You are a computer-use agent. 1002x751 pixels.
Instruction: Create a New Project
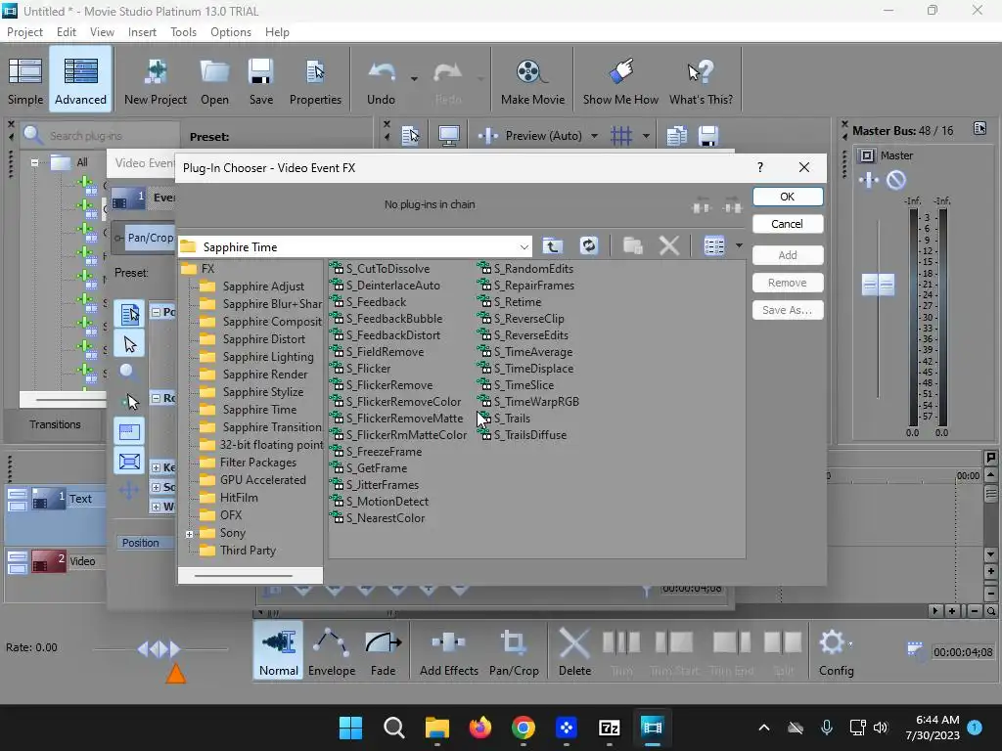point(156,80)
